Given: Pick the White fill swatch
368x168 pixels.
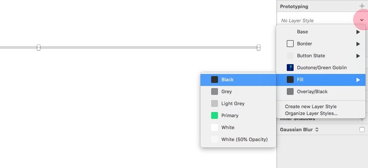Looking at the screenshot, I should tap(215, 127).
